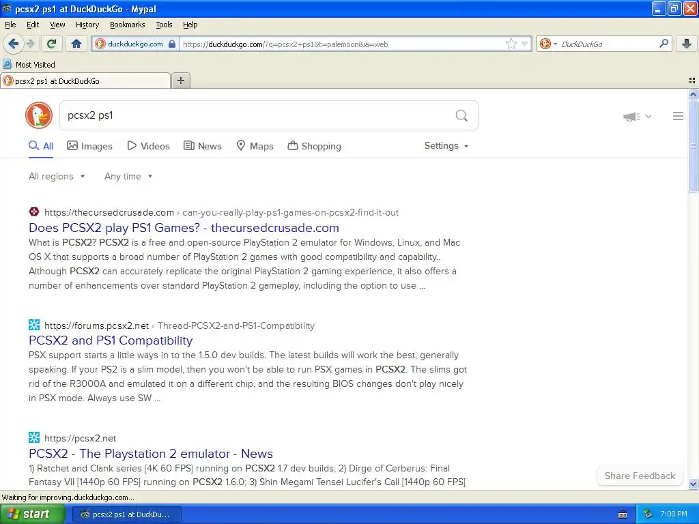The width and height of the screenshot is (699, 524).
Task: Switch to the Videos results tab
Action: click(x=148, y=146)
